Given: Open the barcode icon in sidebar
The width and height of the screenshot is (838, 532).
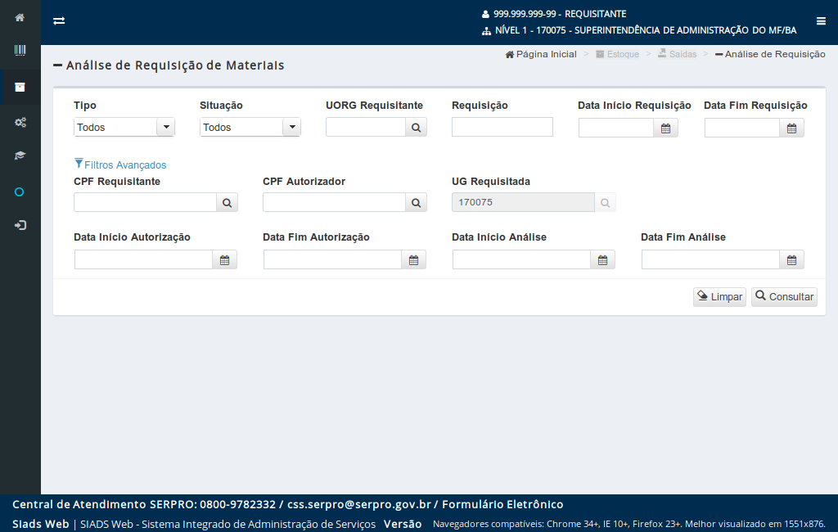Looking at the screenshot, I should (x=20, y=50).
